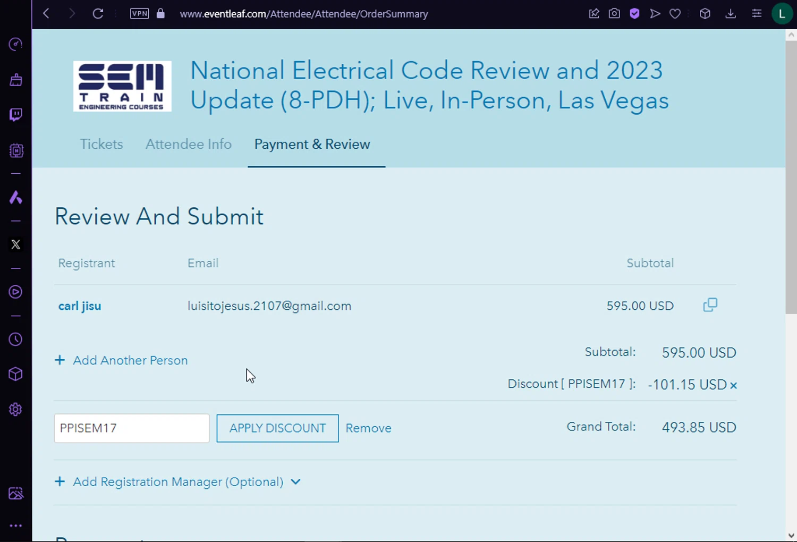797x542 pixels.
Task: Open the image gallery sidebar icon
Action: pos(16,494)
